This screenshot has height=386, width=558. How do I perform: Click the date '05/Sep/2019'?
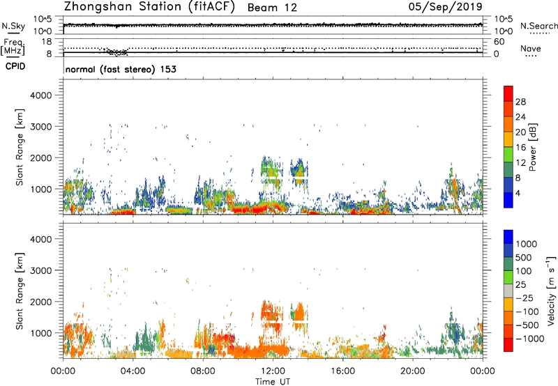(445, 7)
